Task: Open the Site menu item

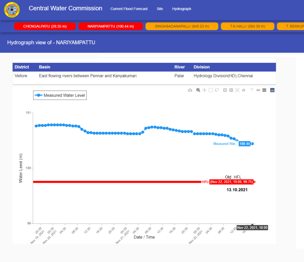Action: tap(160, 9)
